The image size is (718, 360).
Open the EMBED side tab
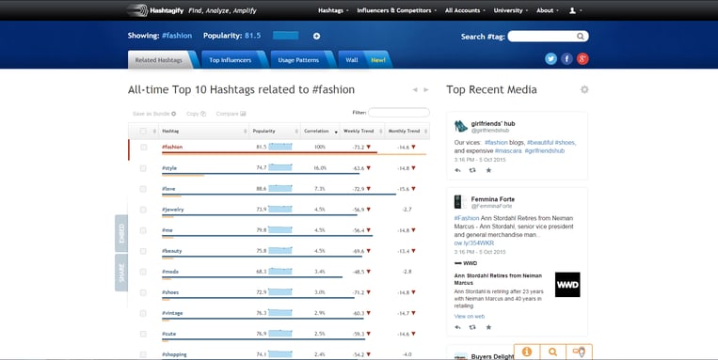[121, 233]
